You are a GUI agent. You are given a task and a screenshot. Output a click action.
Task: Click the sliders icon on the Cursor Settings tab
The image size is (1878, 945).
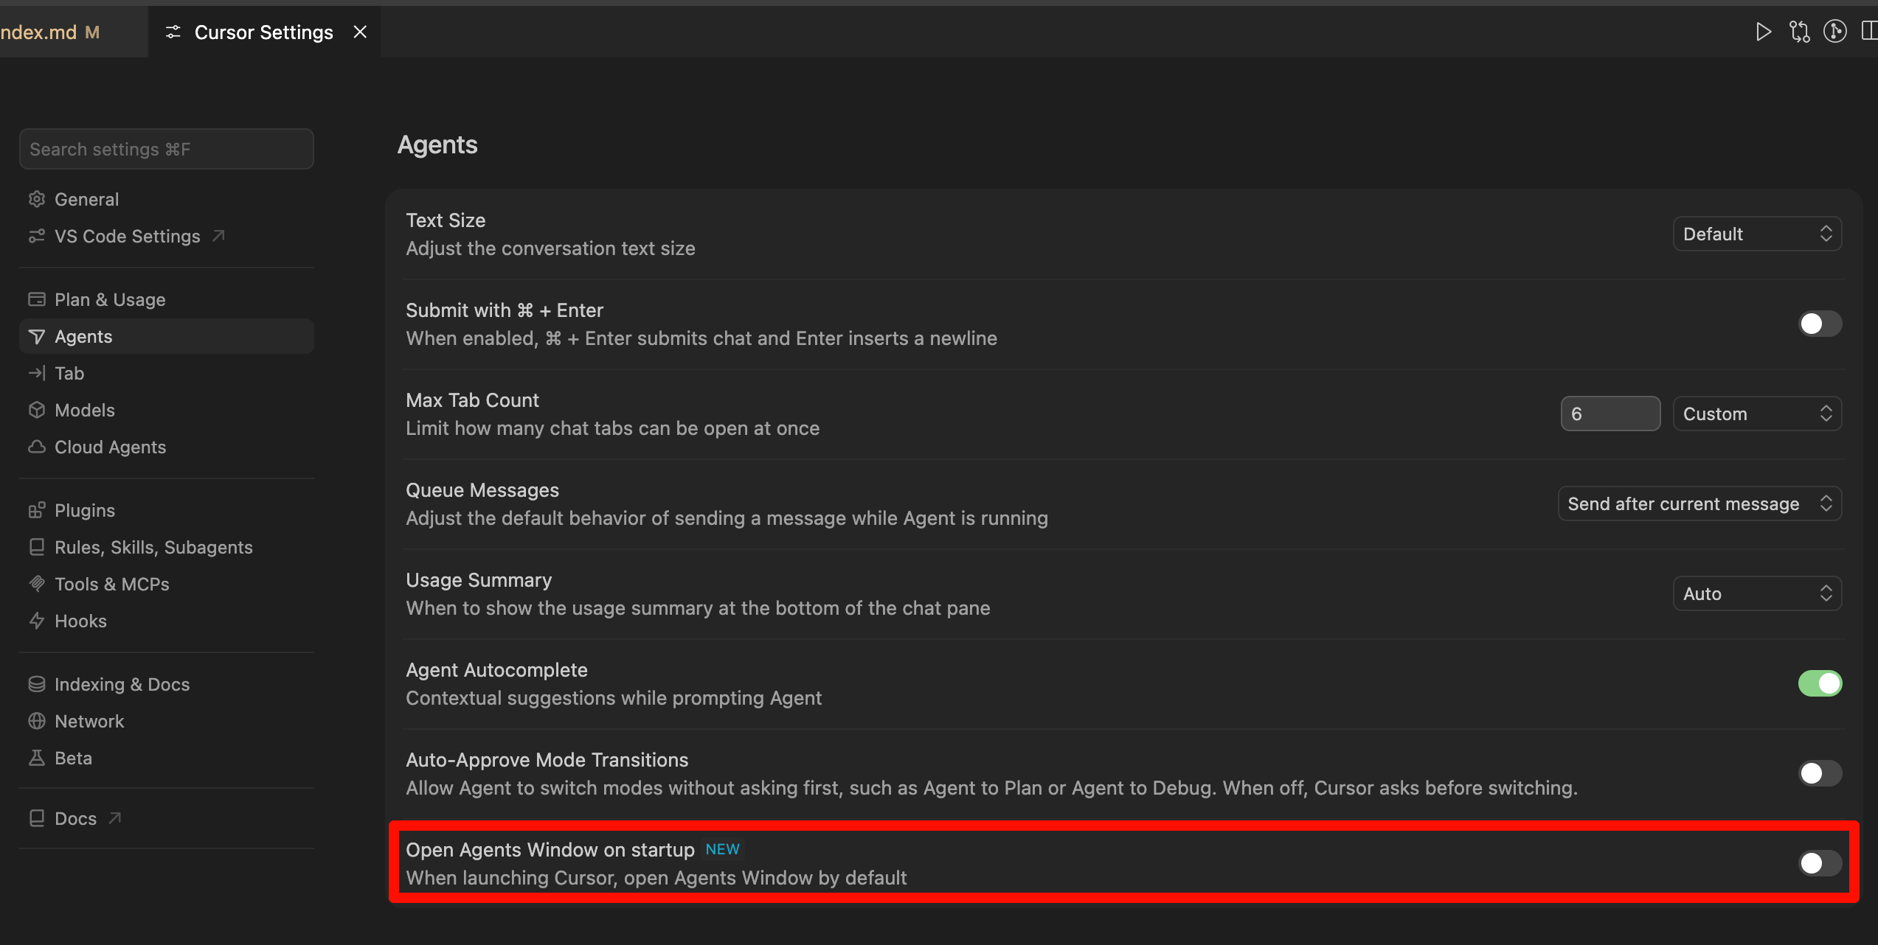tap(173, 32)
